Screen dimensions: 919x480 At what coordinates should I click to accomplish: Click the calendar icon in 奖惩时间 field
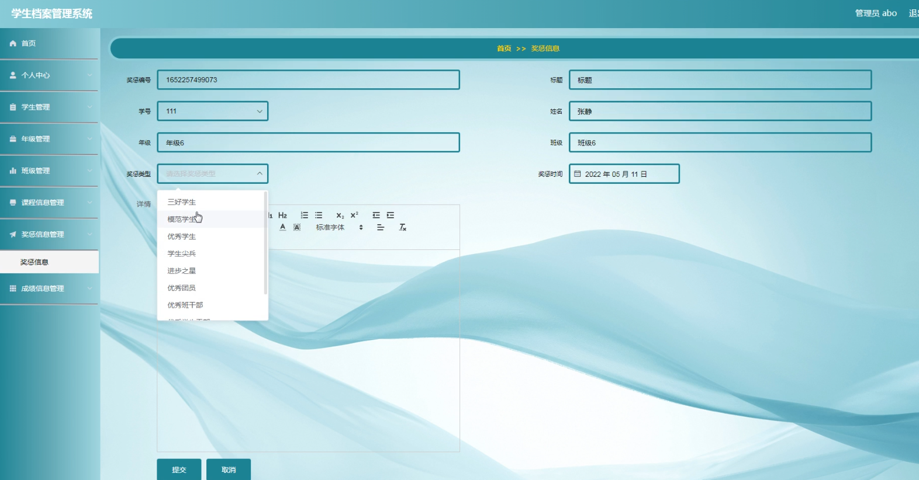pos(578,173)
